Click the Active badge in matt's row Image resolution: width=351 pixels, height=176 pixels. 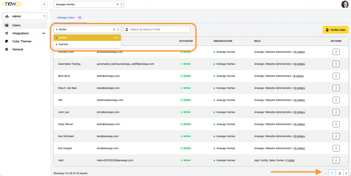coord(185,160)
